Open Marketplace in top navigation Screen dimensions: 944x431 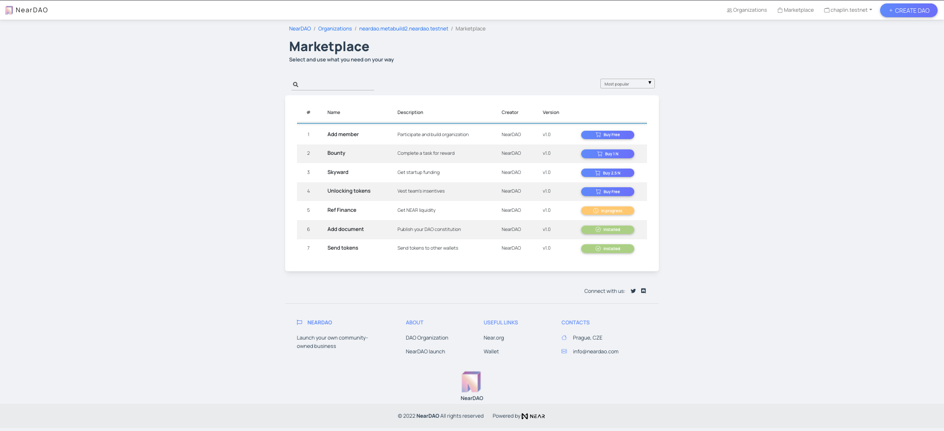coord(796,10)
